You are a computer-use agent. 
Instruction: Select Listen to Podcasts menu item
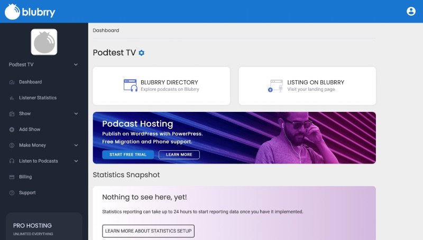[x=39, y=161]
